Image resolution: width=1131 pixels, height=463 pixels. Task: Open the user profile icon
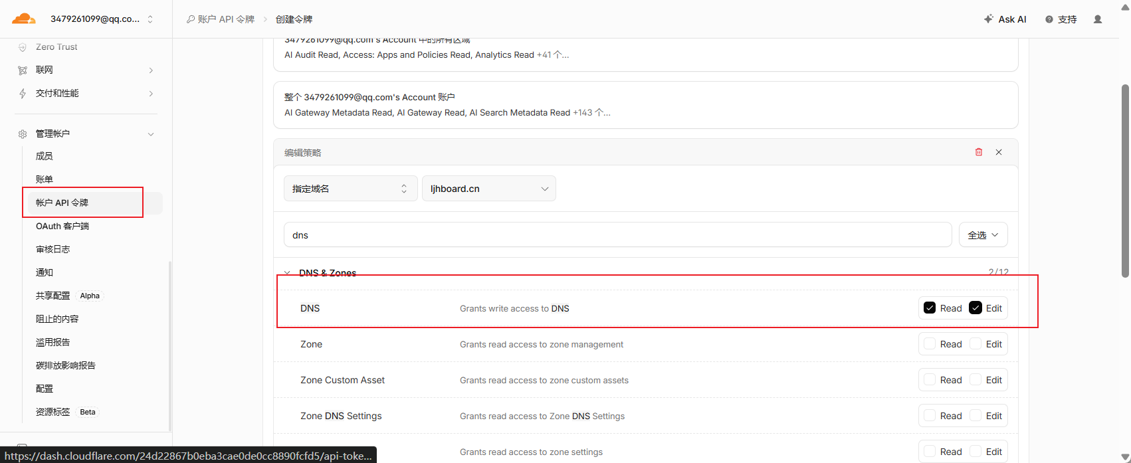coord(1098,19)
